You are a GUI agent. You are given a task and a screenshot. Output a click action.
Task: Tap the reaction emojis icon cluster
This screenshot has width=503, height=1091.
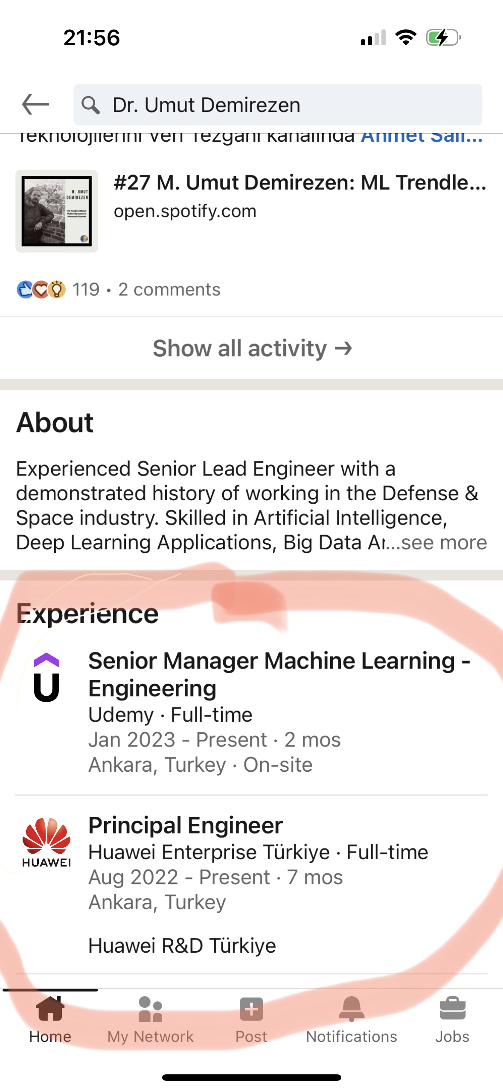(x=41, y=290)
